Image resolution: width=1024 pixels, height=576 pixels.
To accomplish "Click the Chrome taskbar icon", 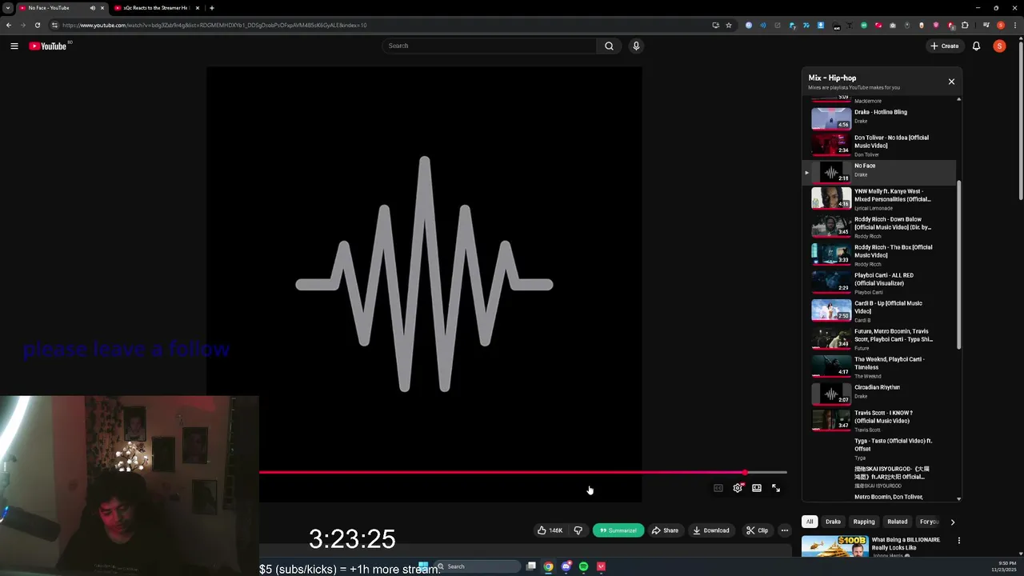I will click(548, 566).
